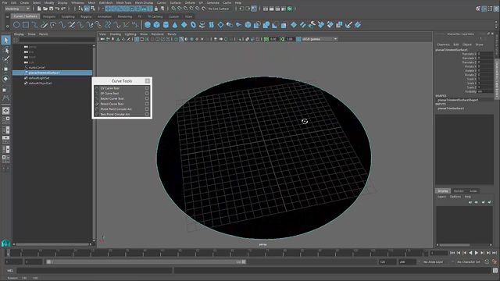Screen dimensions: 500x281
Task: Click the Undo arrow icon
Action: point(57,9)
